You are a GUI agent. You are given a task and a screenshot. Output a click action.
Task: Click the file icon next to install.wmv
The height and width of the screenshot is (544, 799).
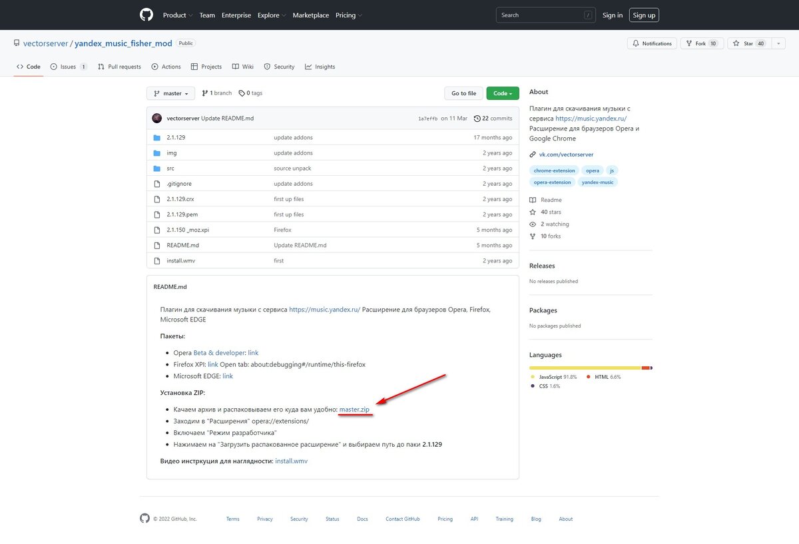(157, 260)
